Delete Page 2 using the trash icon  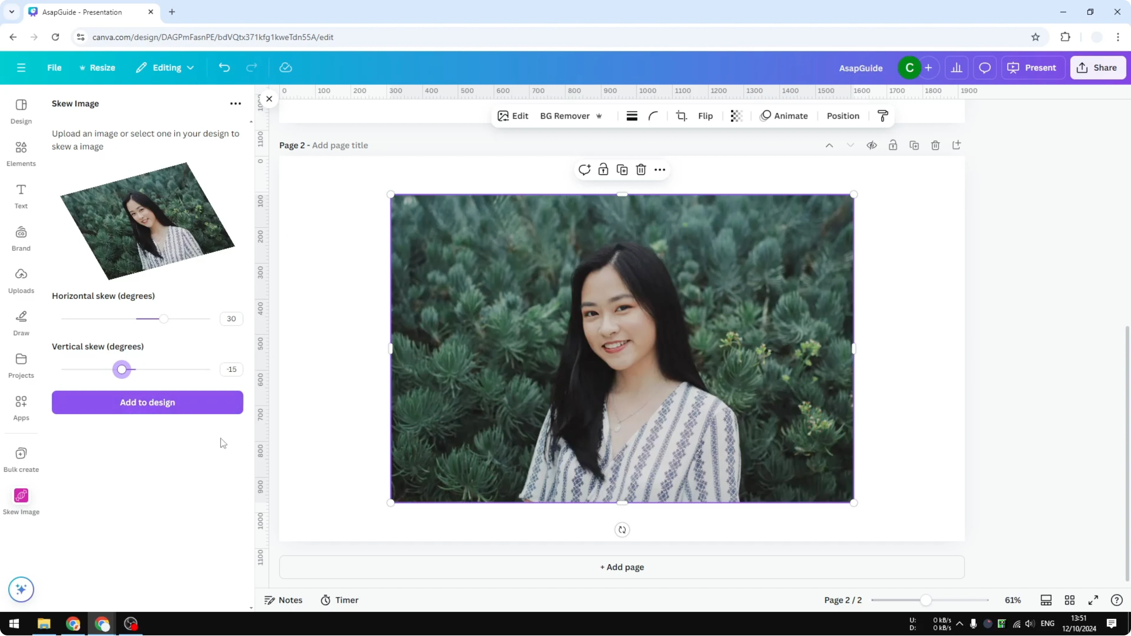(x=935, y=145)
